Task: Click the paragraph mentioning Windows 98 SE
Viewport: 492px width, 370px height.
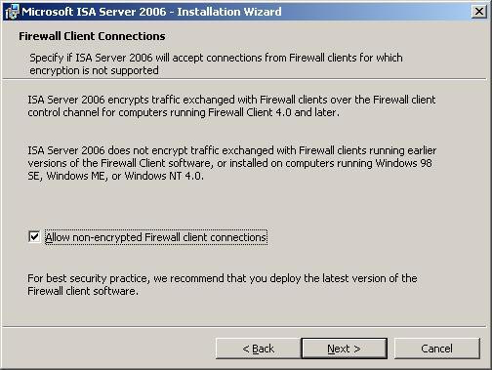Action: coord(231,163)
